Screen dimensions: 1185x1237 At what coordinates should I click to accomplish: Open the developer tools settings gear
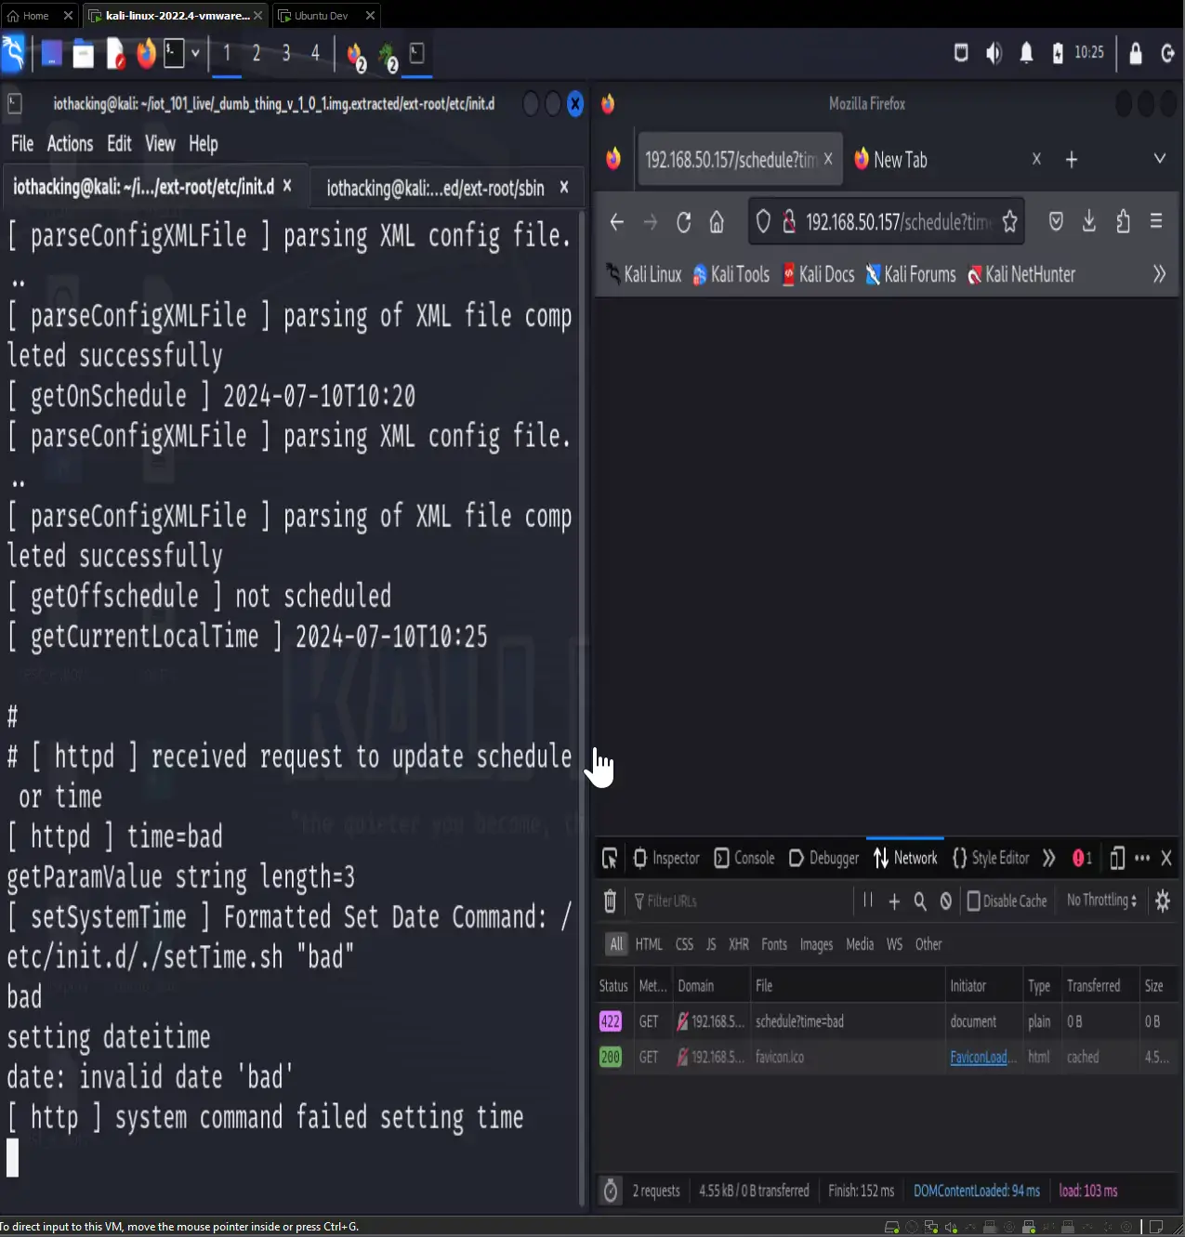click(x=1162, y=901)
